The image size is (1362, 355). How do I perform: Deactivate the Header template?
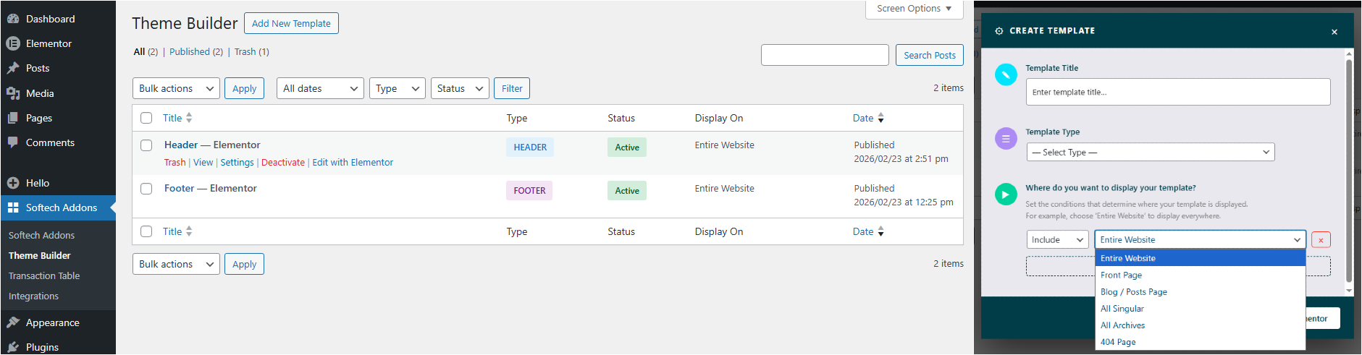[x=282, y=162]
